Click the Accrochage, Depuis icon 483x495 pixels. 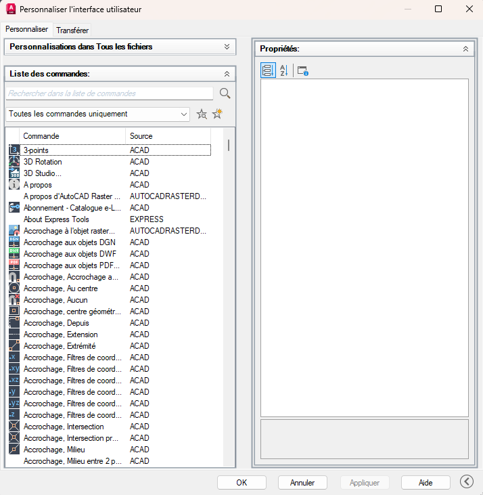[14, 322]
